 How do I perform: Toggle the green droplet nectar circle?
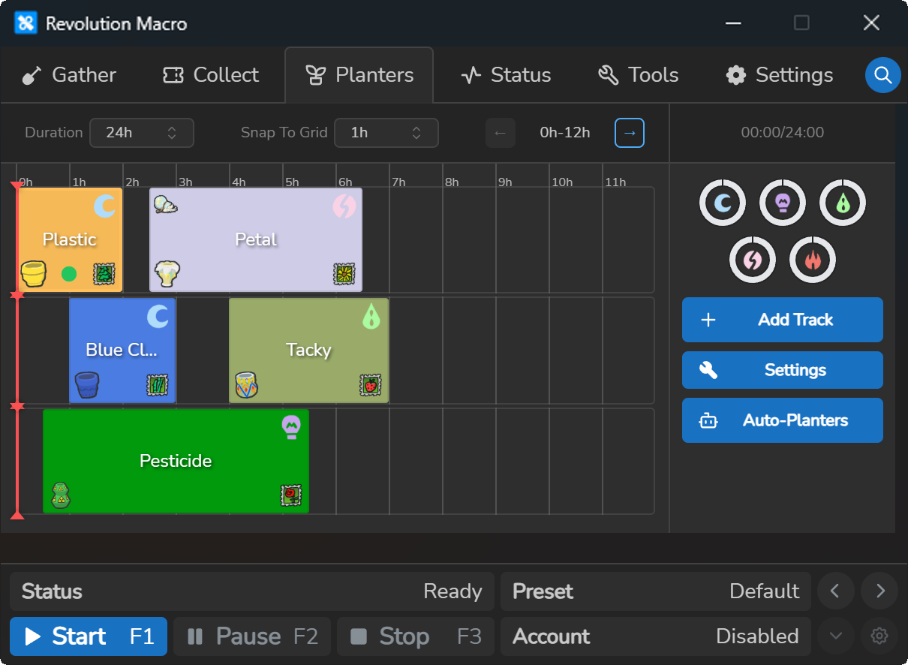[x=843, y=203]
